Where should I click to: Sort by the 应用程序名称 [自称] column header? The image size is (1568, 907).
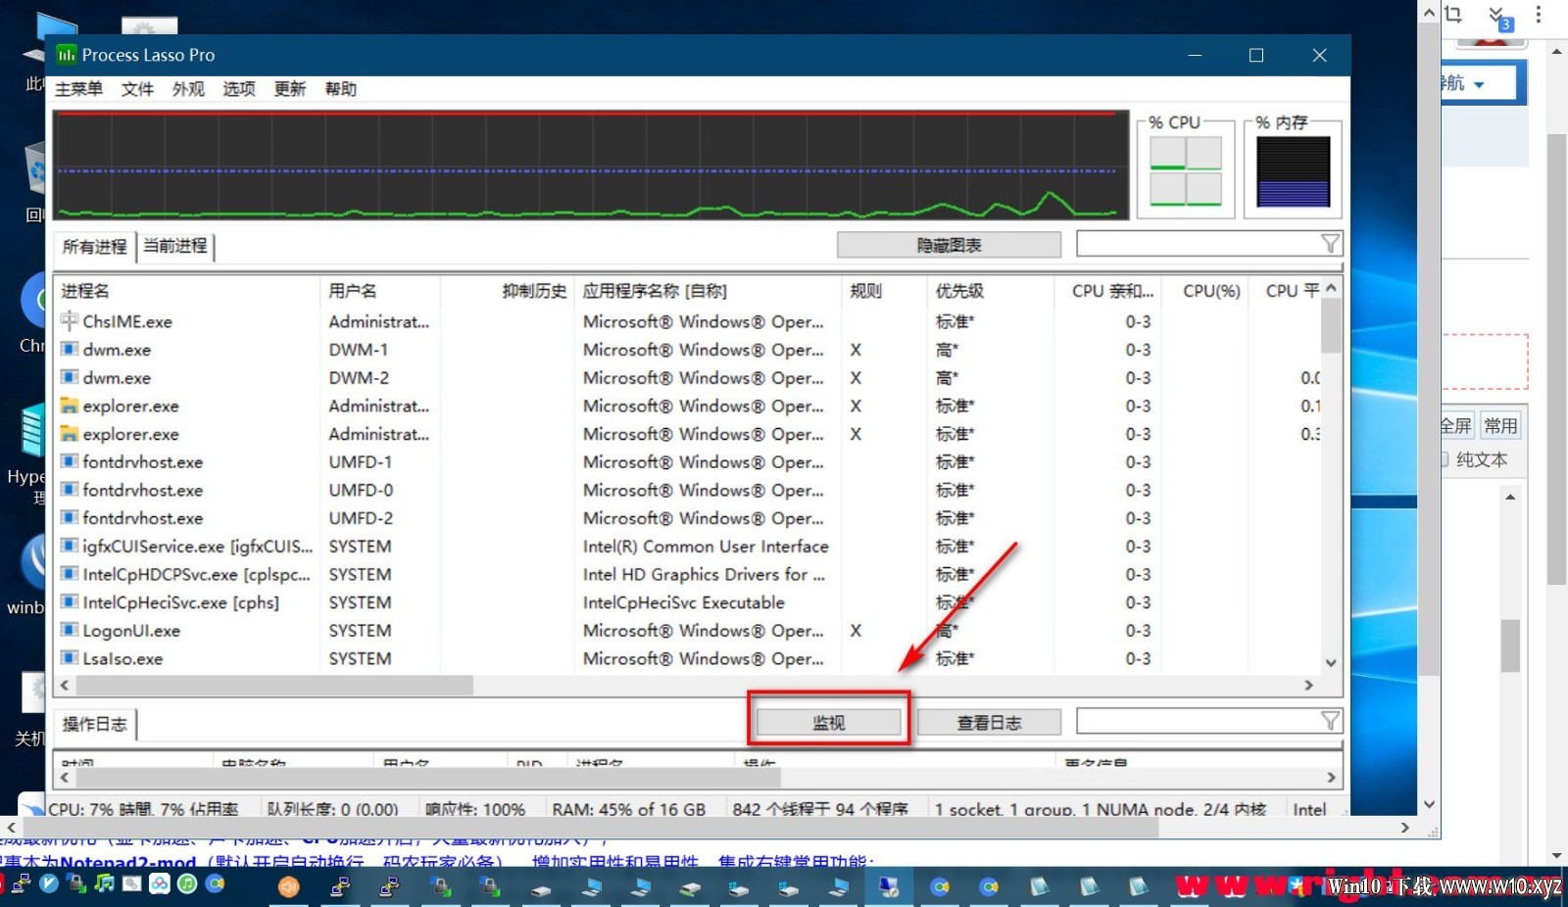[708, 291]
